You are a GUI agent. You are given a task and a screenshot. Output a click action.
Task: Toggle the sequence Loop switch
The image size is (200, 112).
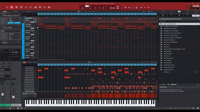(x=14, y=23)
